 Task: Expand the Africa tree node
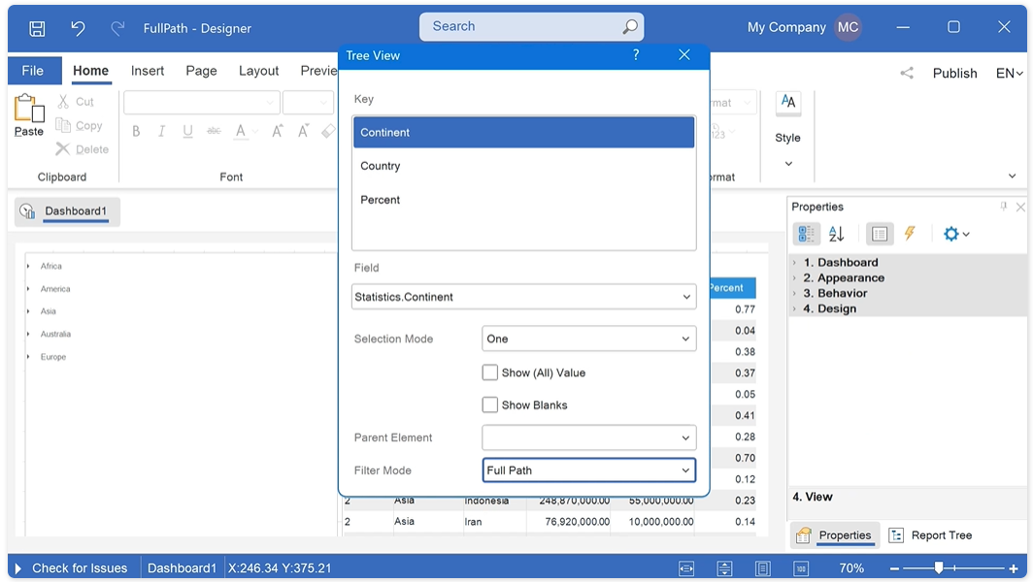click(28, 266)
